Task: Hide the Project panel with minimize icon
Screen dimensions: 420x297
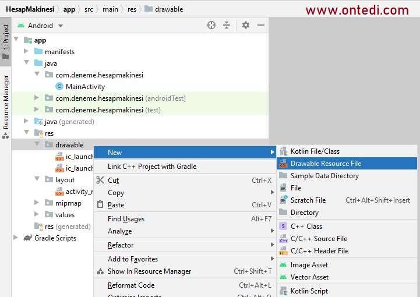Action: [x=261, y=25]
